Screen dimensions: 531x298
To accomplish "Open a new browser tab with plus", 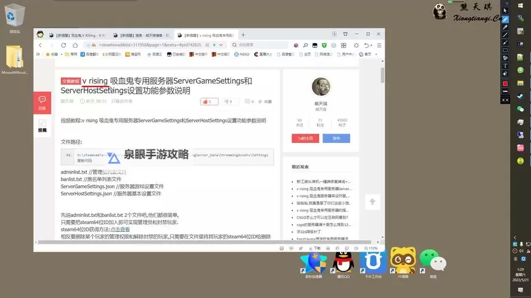I will click(243, 35).
